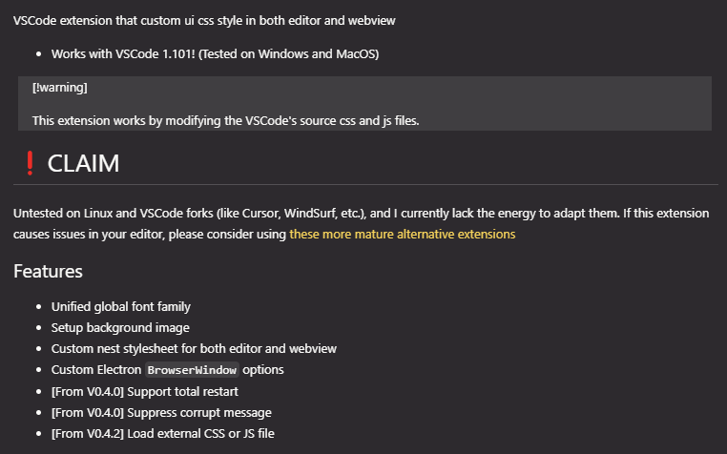Click the top extension description sentence
727x454 pixels.
(204, 20)
